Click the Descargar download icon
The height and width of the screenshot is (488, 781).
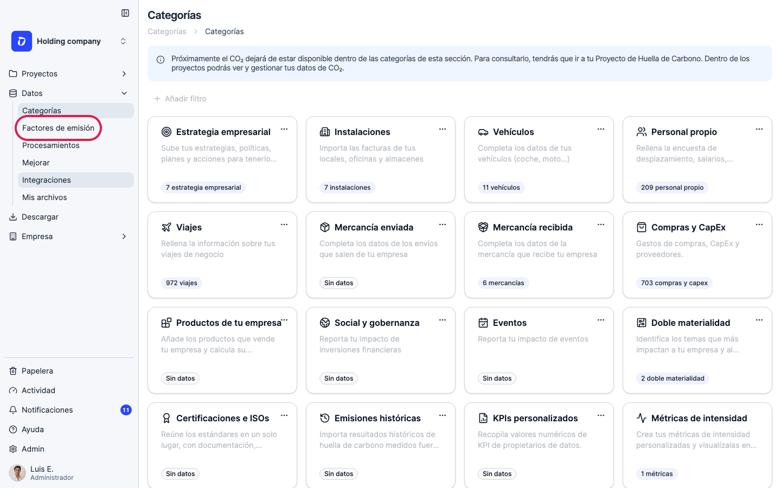[13, 217]
